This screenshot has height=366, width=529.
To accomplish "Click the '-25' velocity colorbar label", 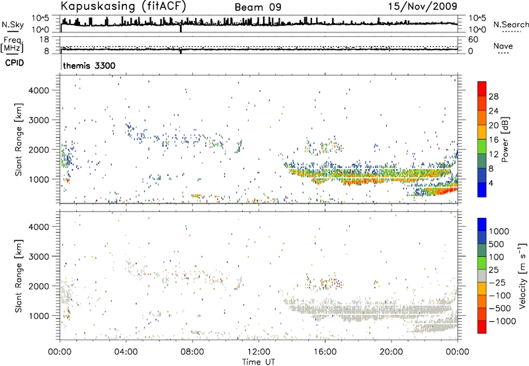I will 499,282.
